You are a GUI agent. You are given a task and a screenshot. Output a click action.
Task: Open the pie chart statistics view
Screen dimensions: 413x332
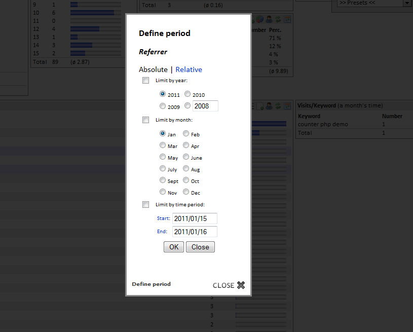tap(260, 19)
